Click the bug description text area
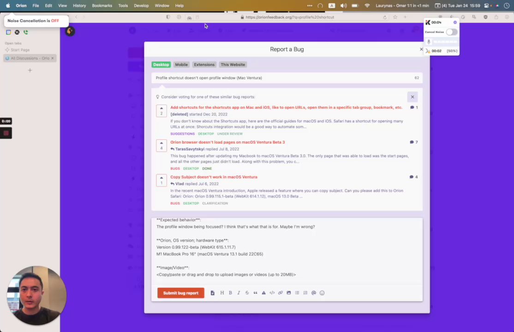This screenshot has height=332, width=514. coord(287,251)
